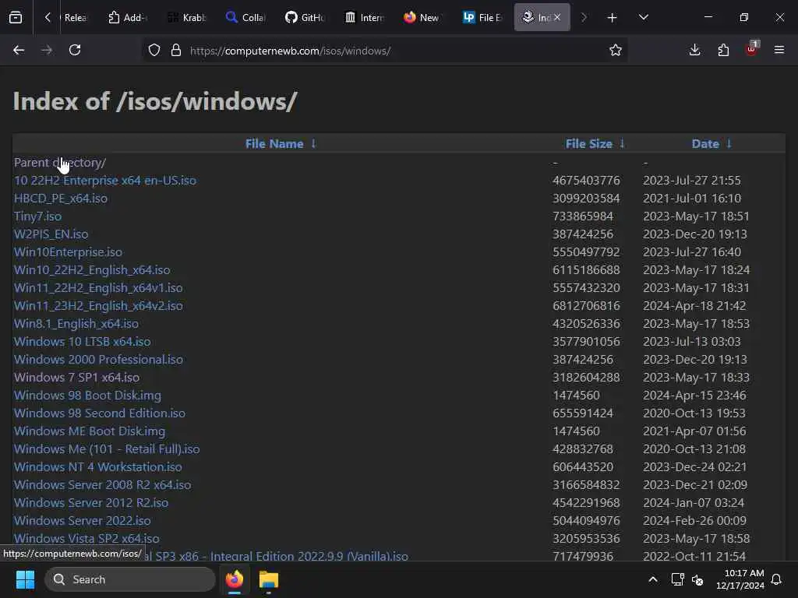The height and width of the screenshot is (598, 798).
Task: Download W2PIS_EN.iso file
Action: 51,234
